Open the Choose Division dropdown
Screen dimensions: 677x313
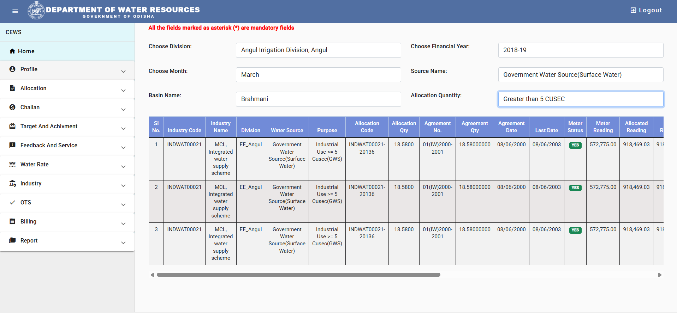tap(318, 50)
